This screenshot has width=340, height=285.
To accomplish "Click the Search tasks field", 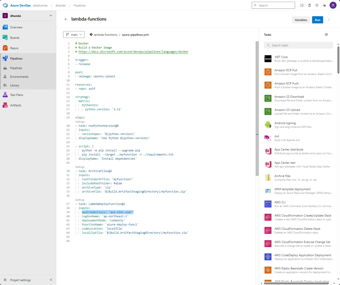I will point(299,45).
